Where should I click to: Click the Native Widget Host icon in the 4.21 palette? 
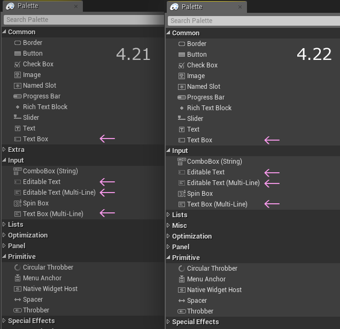tap(18, 289)
